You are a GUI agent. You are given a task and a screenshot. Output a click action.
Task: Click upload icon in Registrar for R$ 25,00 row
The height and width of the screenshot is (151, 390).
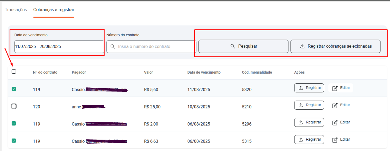[x=301, y=105]
